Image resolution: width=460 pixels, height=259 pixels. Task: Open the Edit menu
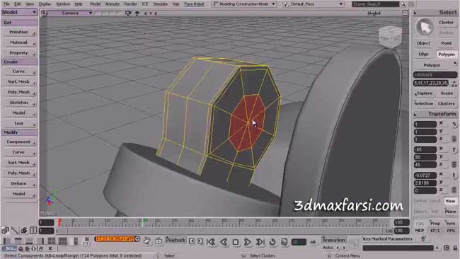tap(18, 4)
